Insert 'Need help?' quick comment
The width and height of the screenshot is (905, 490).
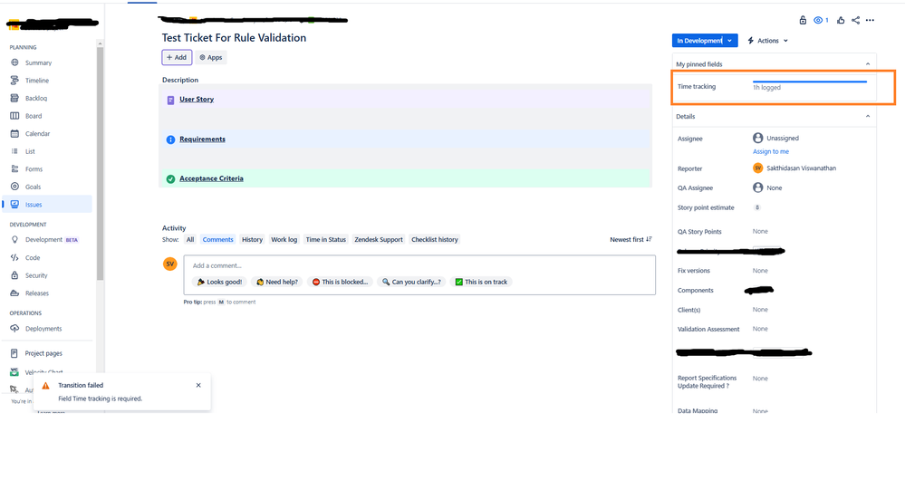(x=277, y=283)
